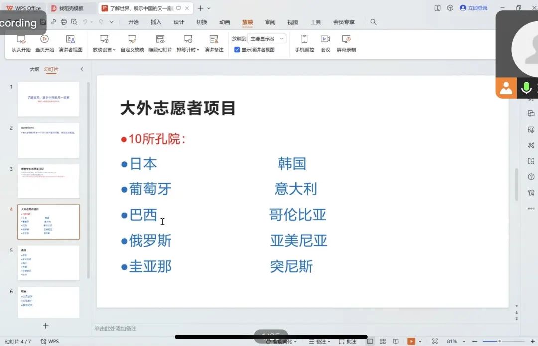The image size is (538, 346).
Task: Click the 立即登录 login button
Action: tap(474, 8)
